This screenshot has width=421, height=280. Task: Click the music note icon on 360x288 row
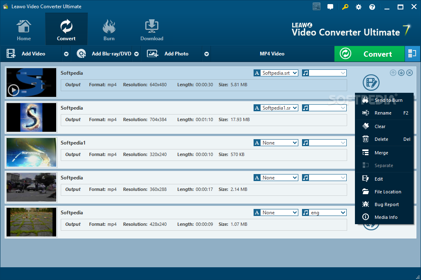tap(305, 178)
